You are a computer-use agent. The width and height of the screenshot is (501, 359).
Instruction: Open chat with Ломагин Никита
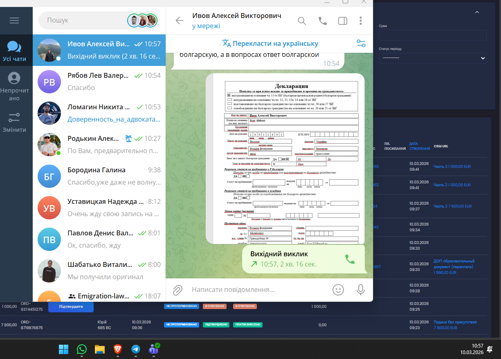[x=99, y=113]
